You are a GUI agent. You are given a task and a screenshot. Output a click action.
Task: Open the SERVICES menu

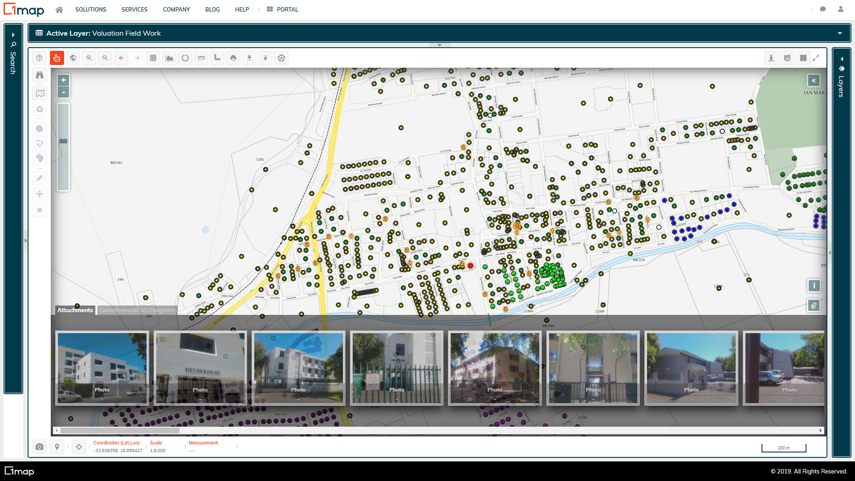click(134, 9)
